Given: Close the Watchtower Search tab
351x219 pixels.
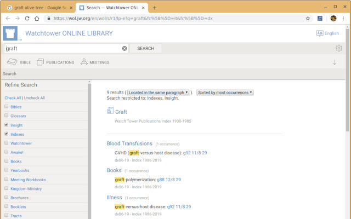Looking at the screenshot, I should 143,8.
